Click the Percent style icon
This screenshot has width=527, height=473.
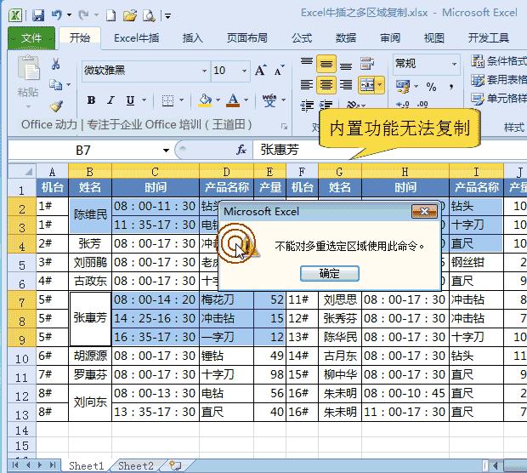pyautogui.click(x=432, y=87)
